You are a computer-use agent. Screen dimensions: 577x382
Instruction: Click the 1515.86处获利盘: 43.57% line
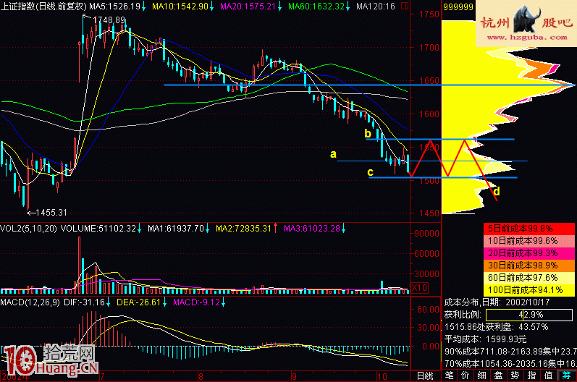pos(496,327)
